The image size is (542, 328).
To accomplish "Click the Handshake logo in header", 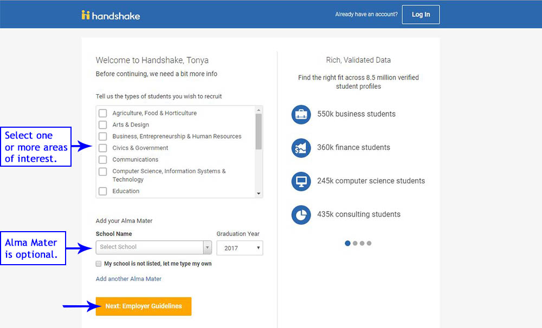I will [111, 15].
